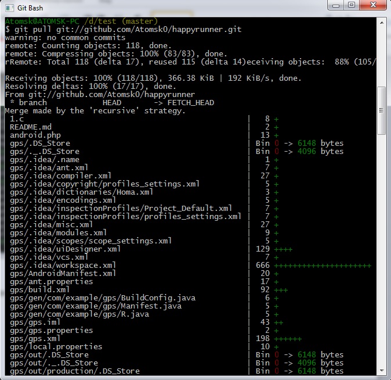
Task: Click 'Merge made by the recursive strategy' line
Action: 95,111
